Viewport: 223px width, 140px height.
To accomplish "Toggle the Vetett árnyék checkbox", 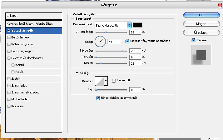I will click(x=9, y=30).
